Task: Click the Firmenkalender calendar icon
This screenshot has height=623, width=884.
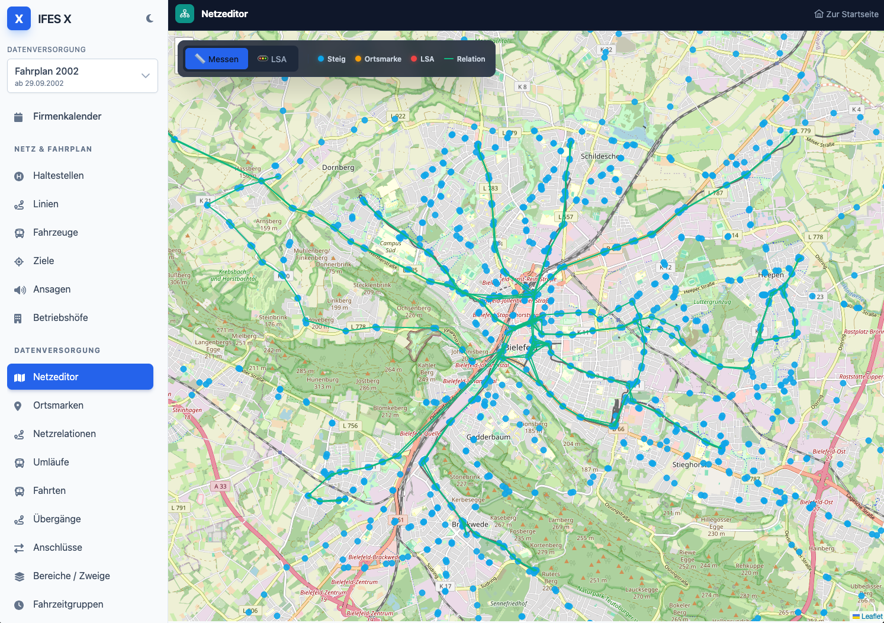Action: [x=18, y=117]
